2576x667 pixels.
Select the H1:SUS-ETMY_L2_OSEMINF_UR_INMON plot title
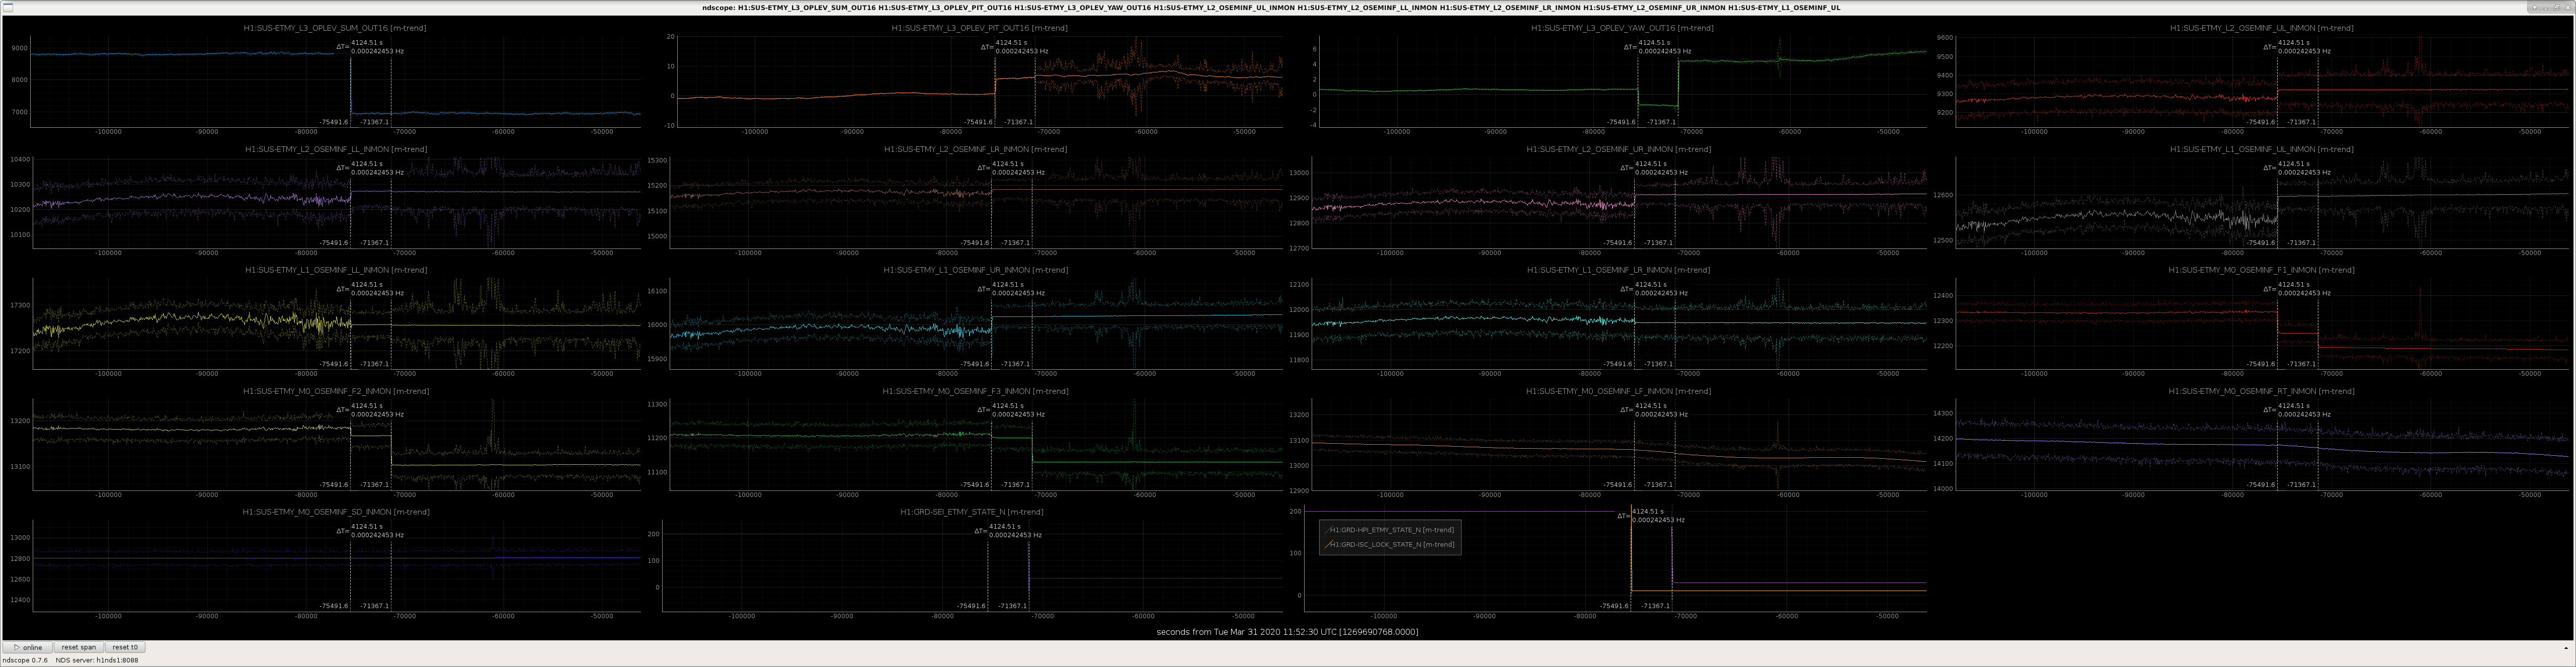click(1618, 149)
